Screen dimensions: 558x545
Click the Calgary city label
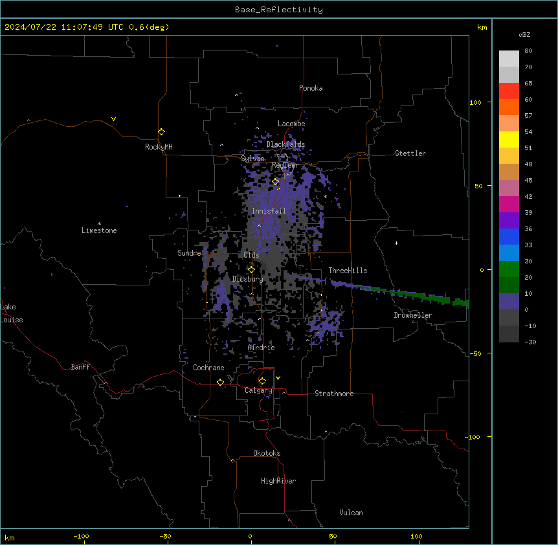[x=258, y=390]
